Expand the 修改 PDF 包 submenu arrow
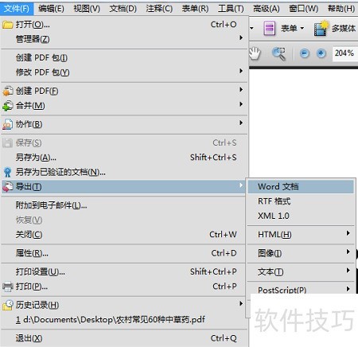Screen dimensions: 358x347 [241, 71]
